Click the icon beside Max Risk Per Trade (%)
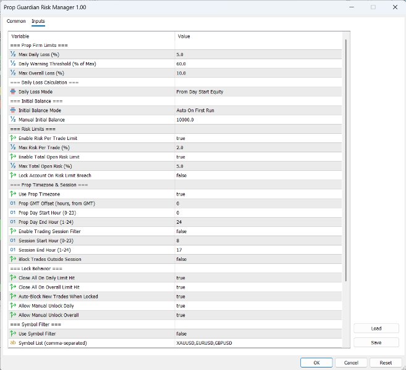 [x=13, y=147]
